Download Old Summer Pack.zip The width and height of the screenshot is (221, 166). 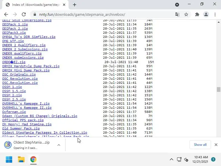tap(21, 128)
